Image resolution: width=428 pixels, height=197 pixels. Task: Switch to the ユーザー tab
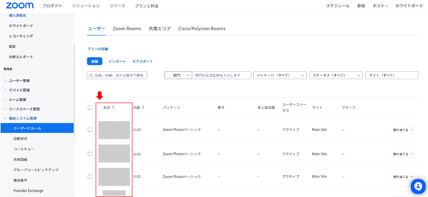(97, 29)
